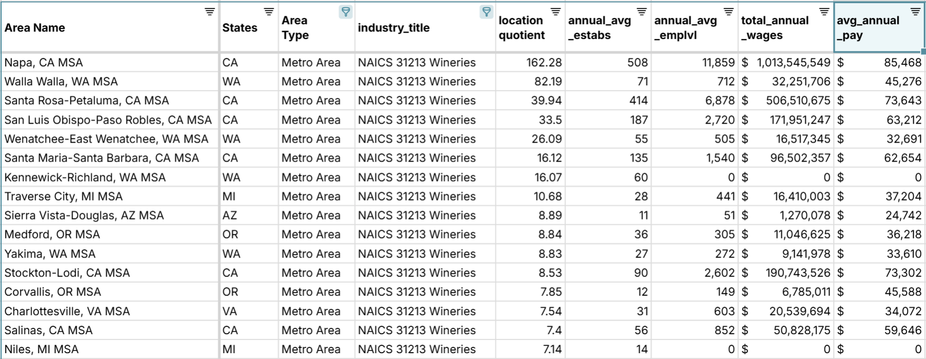
Task: Open the annual_avg_estabs filter icon
Action: (x=641, y=12)
